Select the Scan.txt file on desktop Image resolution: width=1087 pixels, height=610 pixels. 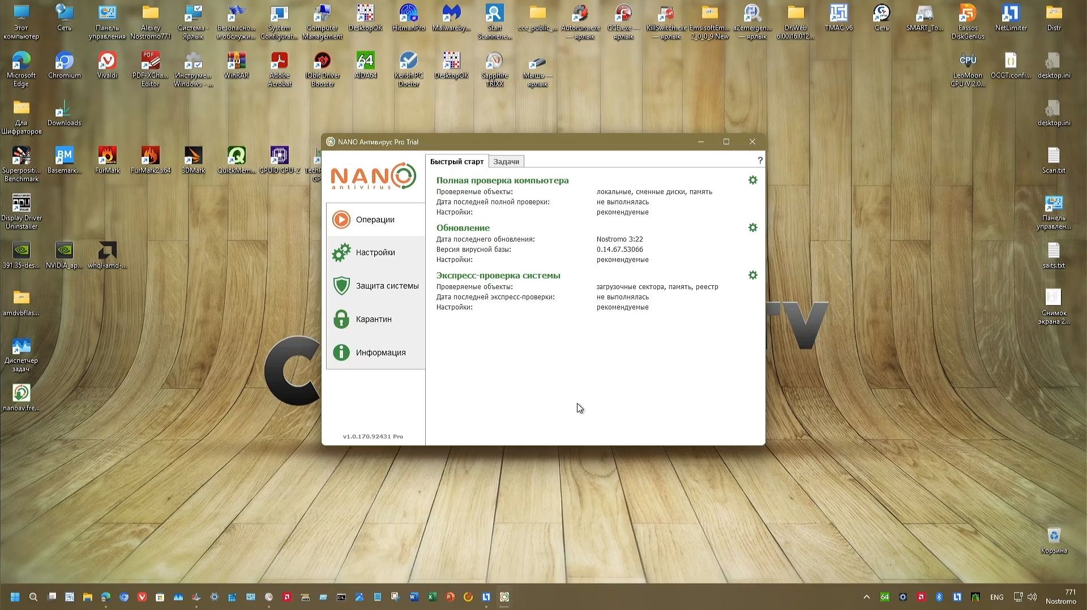pos(1054,160)
